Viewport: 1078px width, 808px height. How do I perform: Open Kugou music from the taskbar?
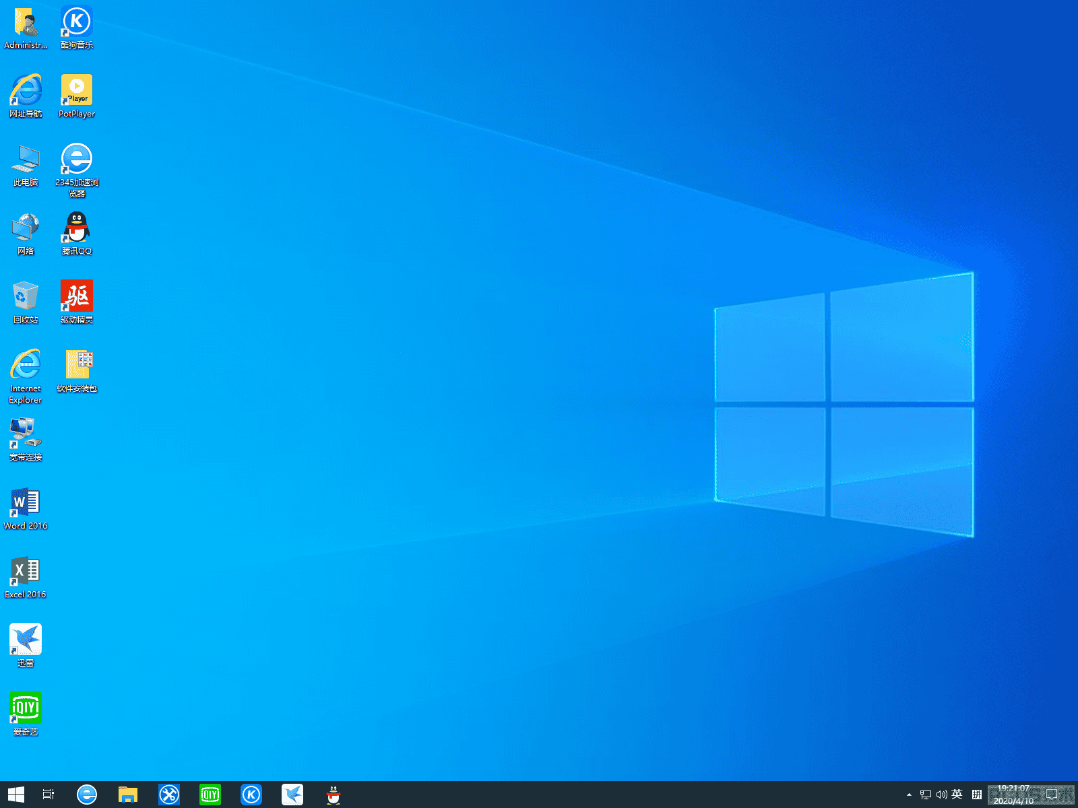(x=251, y=795)
